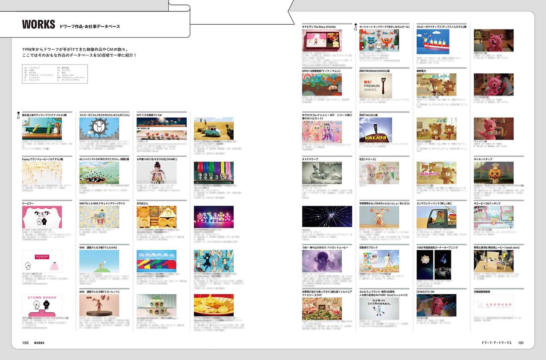
Task: Click the gray オトナドワーフ thumbnail
Action: (x=322, y=173)
